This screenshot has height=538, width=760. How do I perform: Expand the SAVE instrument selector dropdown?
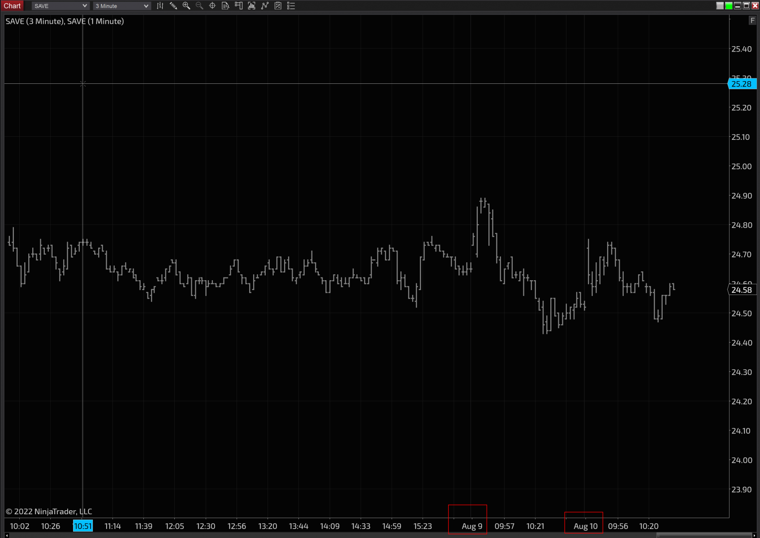click(60, 6)
